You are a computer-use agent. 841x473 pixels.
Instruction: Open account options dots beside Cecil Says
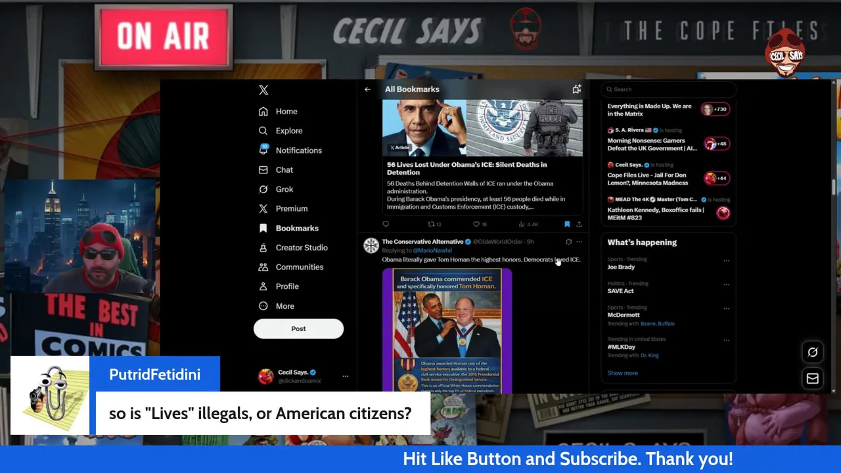[346, 376]
